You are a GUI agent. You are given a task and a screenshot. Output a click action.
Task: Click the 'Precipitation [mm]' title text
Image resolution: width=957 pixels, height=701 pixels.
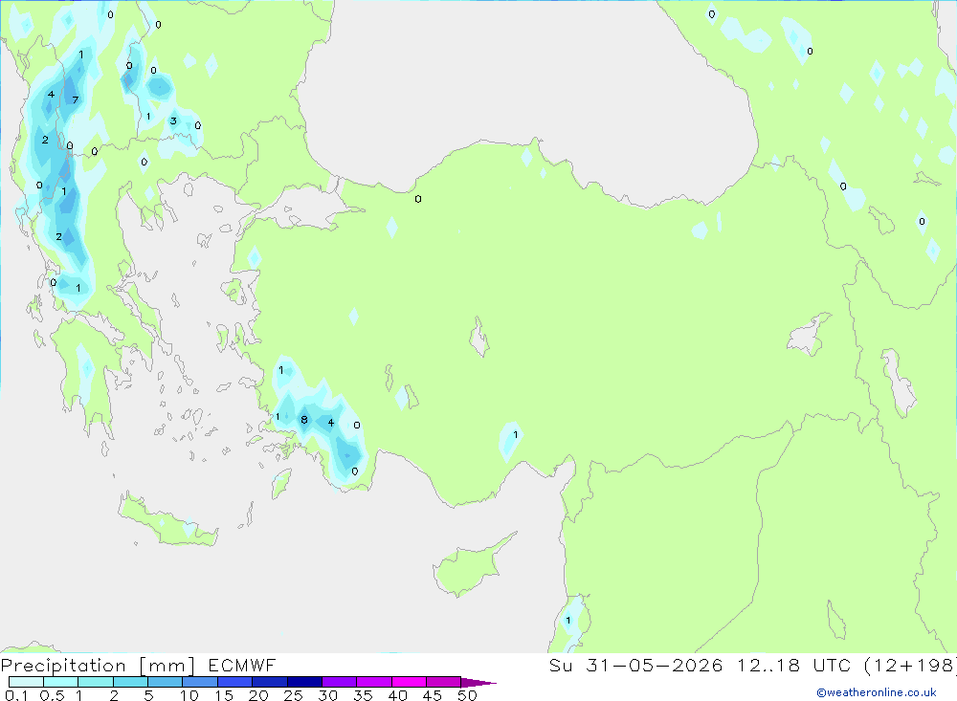pos(98,666)
